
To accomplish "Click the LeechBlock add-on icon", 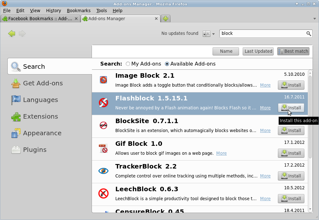I will click(103, 193).
